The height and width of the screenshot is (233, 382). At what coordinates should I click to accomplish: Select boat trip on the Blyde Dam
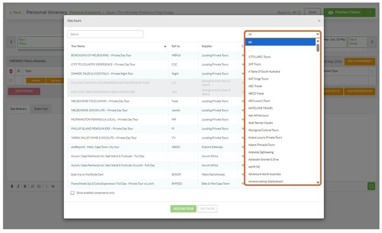click(156, 174)
